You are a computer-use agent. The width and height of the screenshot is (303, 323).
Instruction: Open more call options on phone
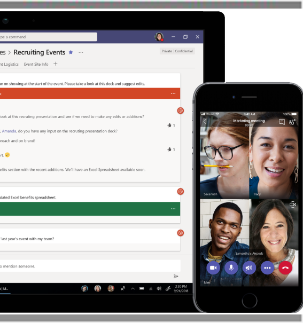coord(267,267)
